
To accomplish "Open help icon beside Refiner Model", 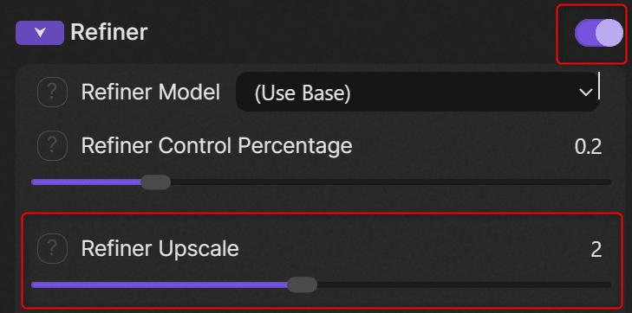I will click(52, 92).
